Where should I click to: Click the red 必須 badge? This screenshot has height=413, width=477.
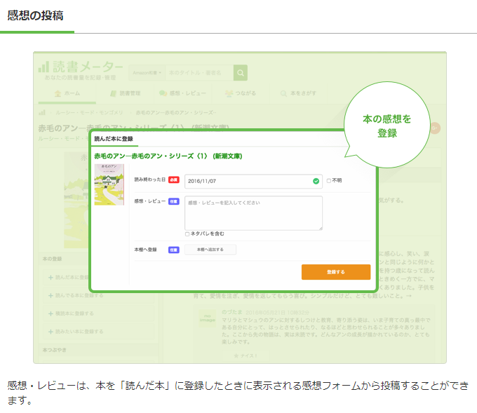coord(174,180)
